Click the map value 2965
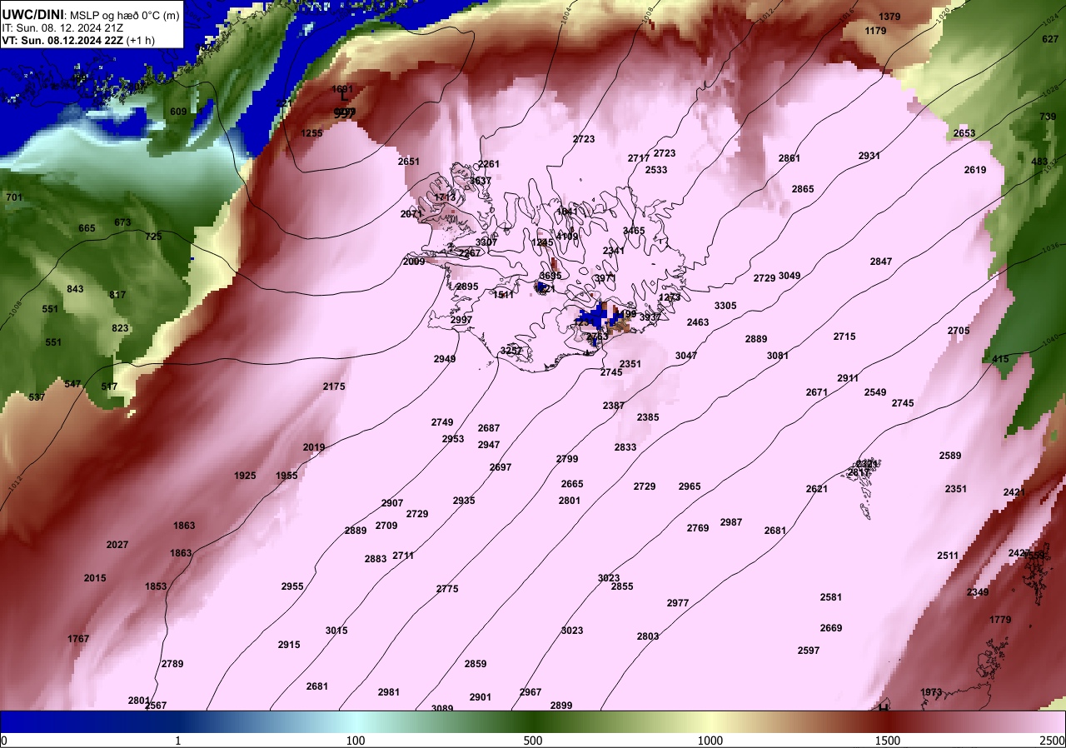The image size is (1066, 748). 690,486
